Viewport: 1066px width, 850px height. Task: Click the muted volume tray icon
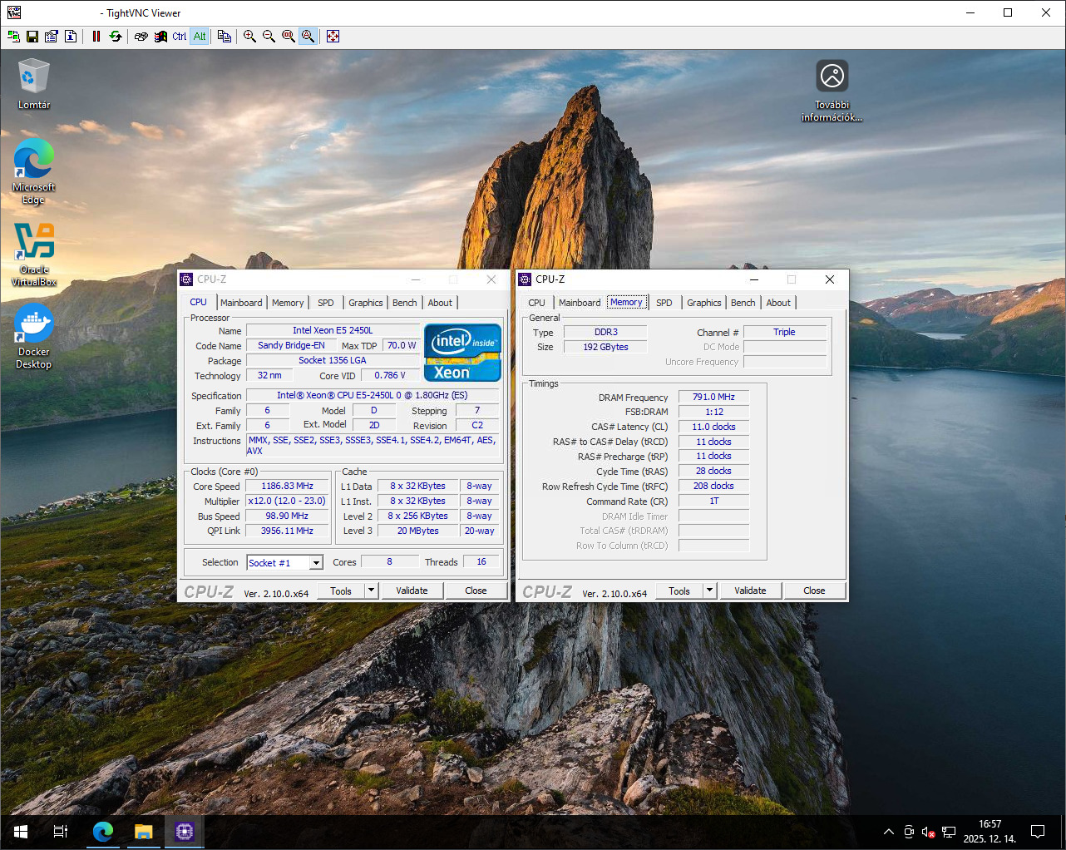click(929, 832)
